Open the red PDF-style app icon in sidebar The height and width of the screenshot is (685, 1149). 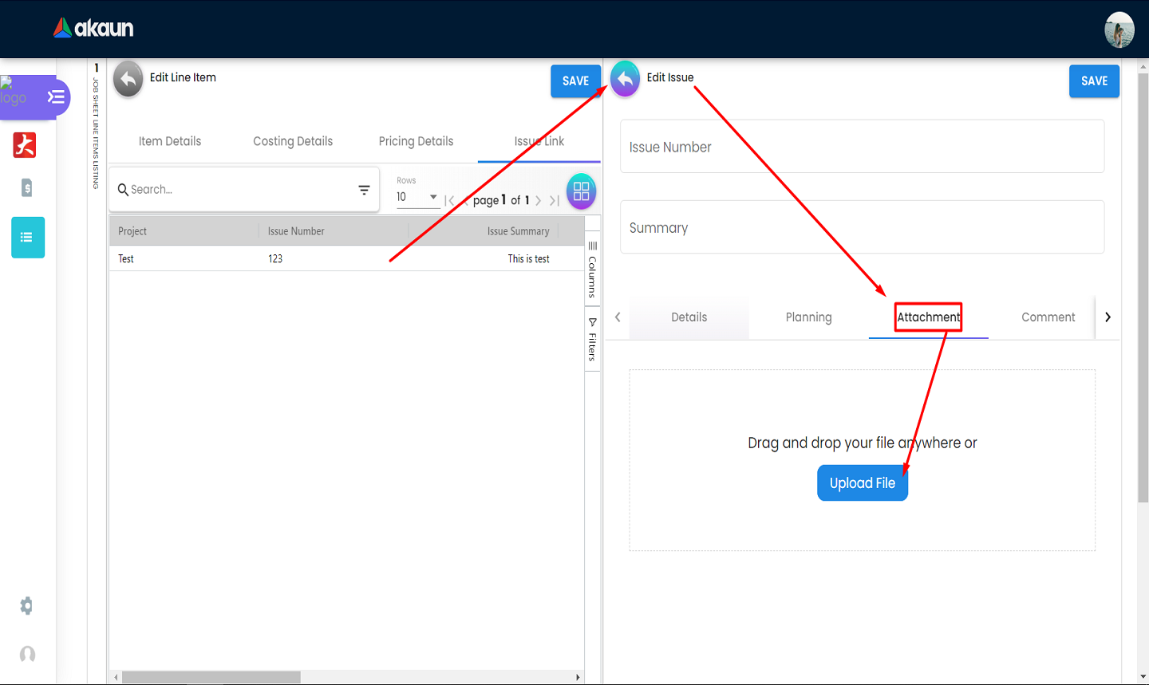pyautogui.click(x=25, y=145)
